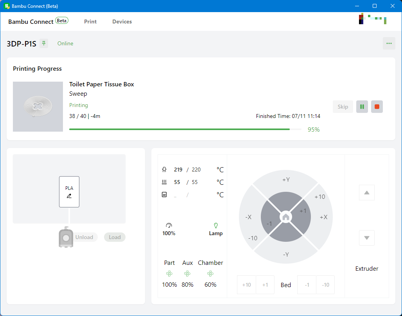Minimize the Bambu Connect window
The image size is (402, 316).
pos(357,6)
